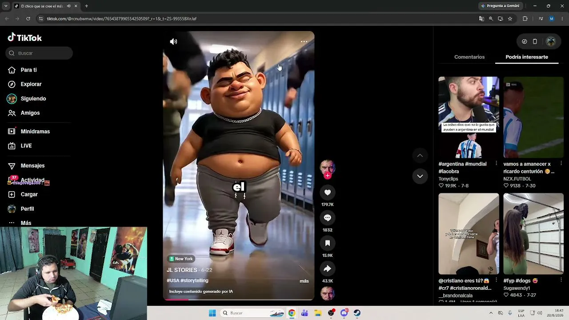Click the TikTok search field
Screen dimensions: 569x320
39,53
